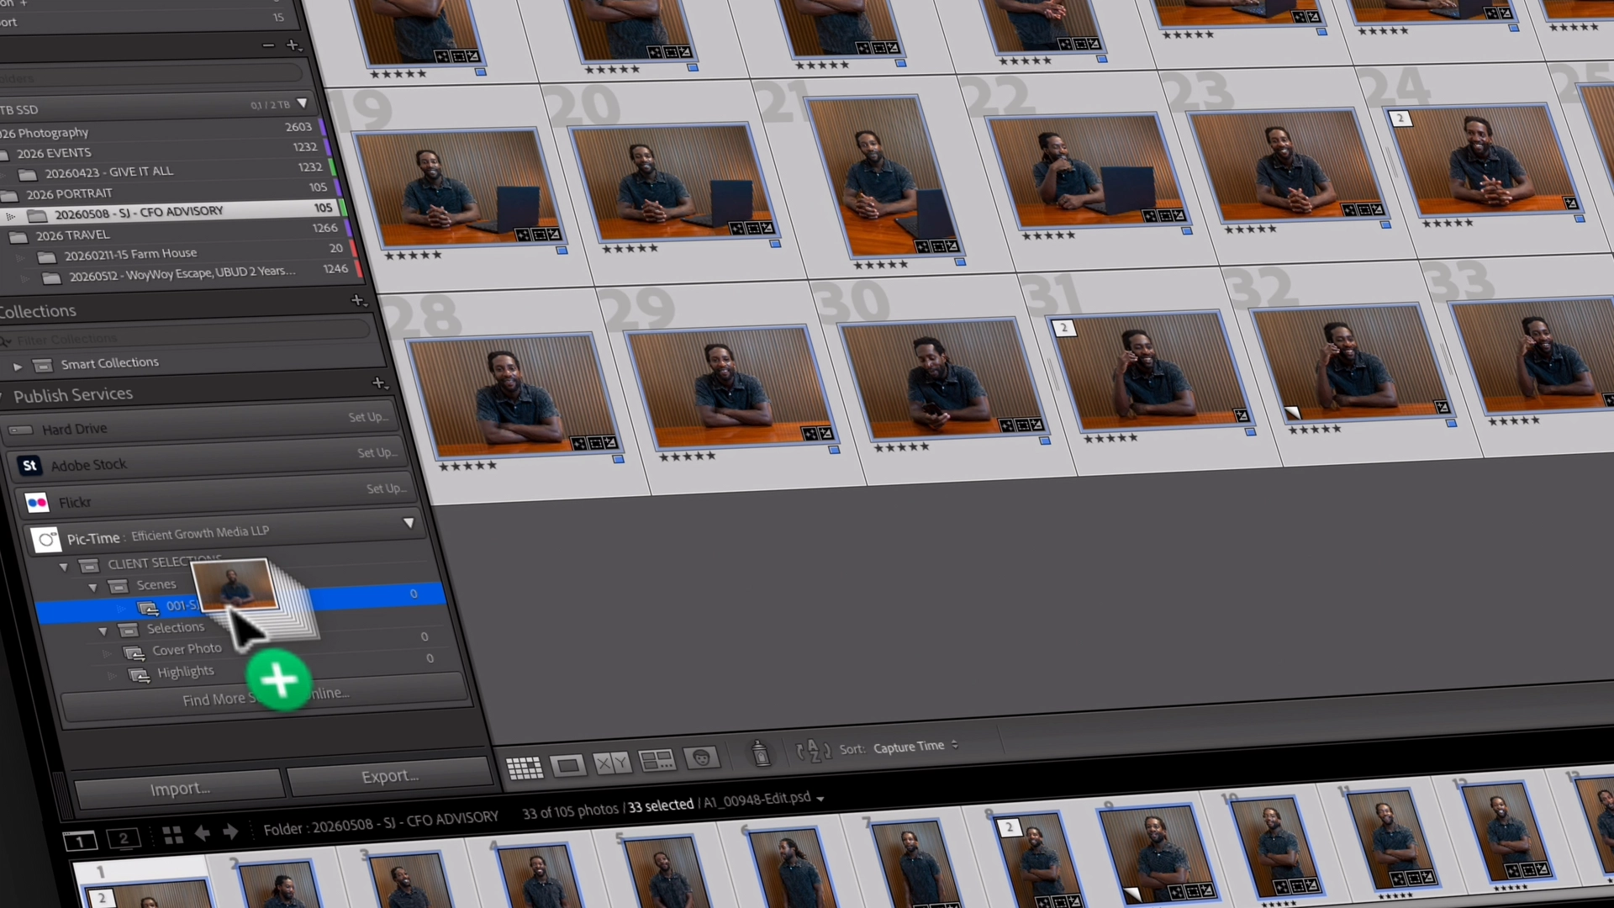
Task: Open Survey view icon
Action: pyautogui.click(x=657, y=760)
